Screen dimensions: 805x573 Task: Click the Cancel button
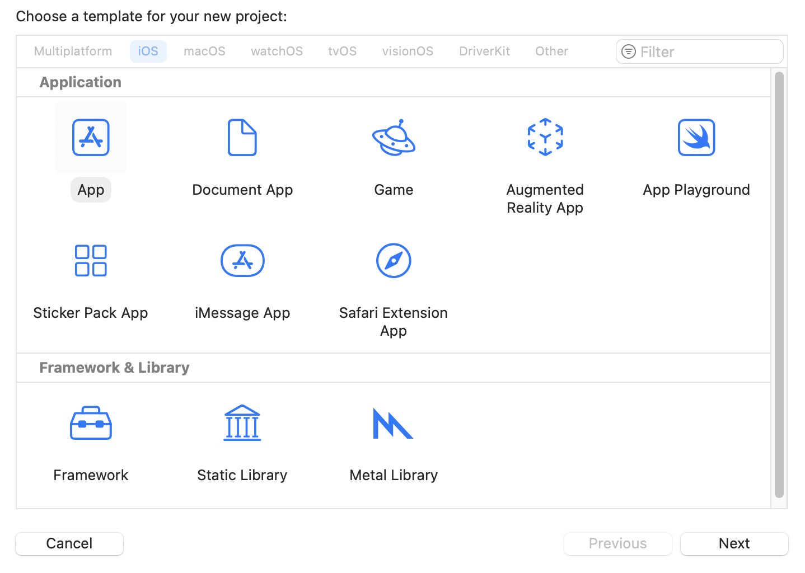click(69, 543)
